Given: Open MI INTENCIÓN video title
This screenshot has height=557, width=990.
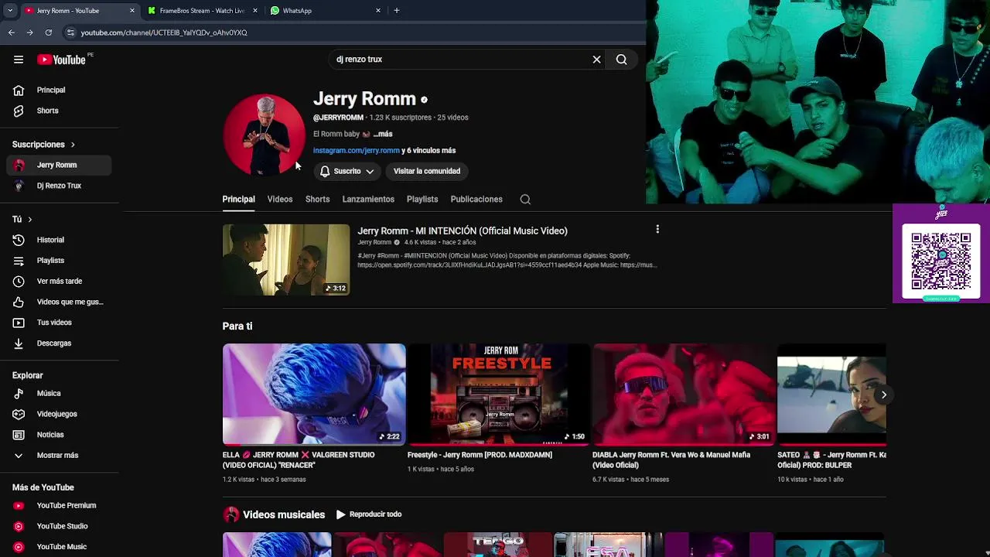Looking at the screenshot, I should (462, 231).
